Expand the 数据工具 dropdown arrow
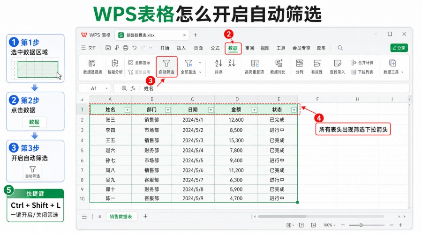Screen dimensions: 422x233 [x=402, y=72]
